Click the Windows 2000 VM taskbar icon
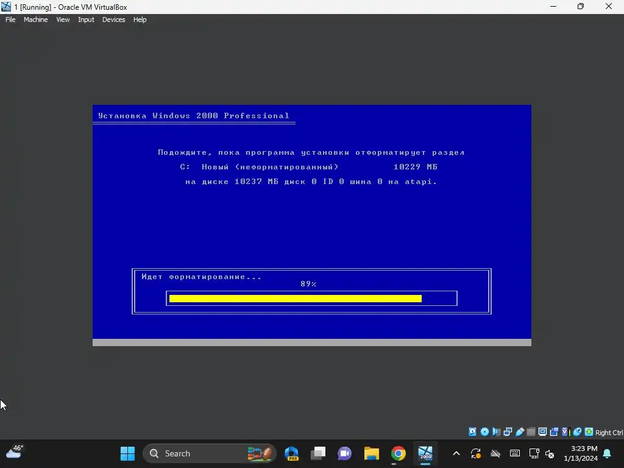 tap(425, 453)
